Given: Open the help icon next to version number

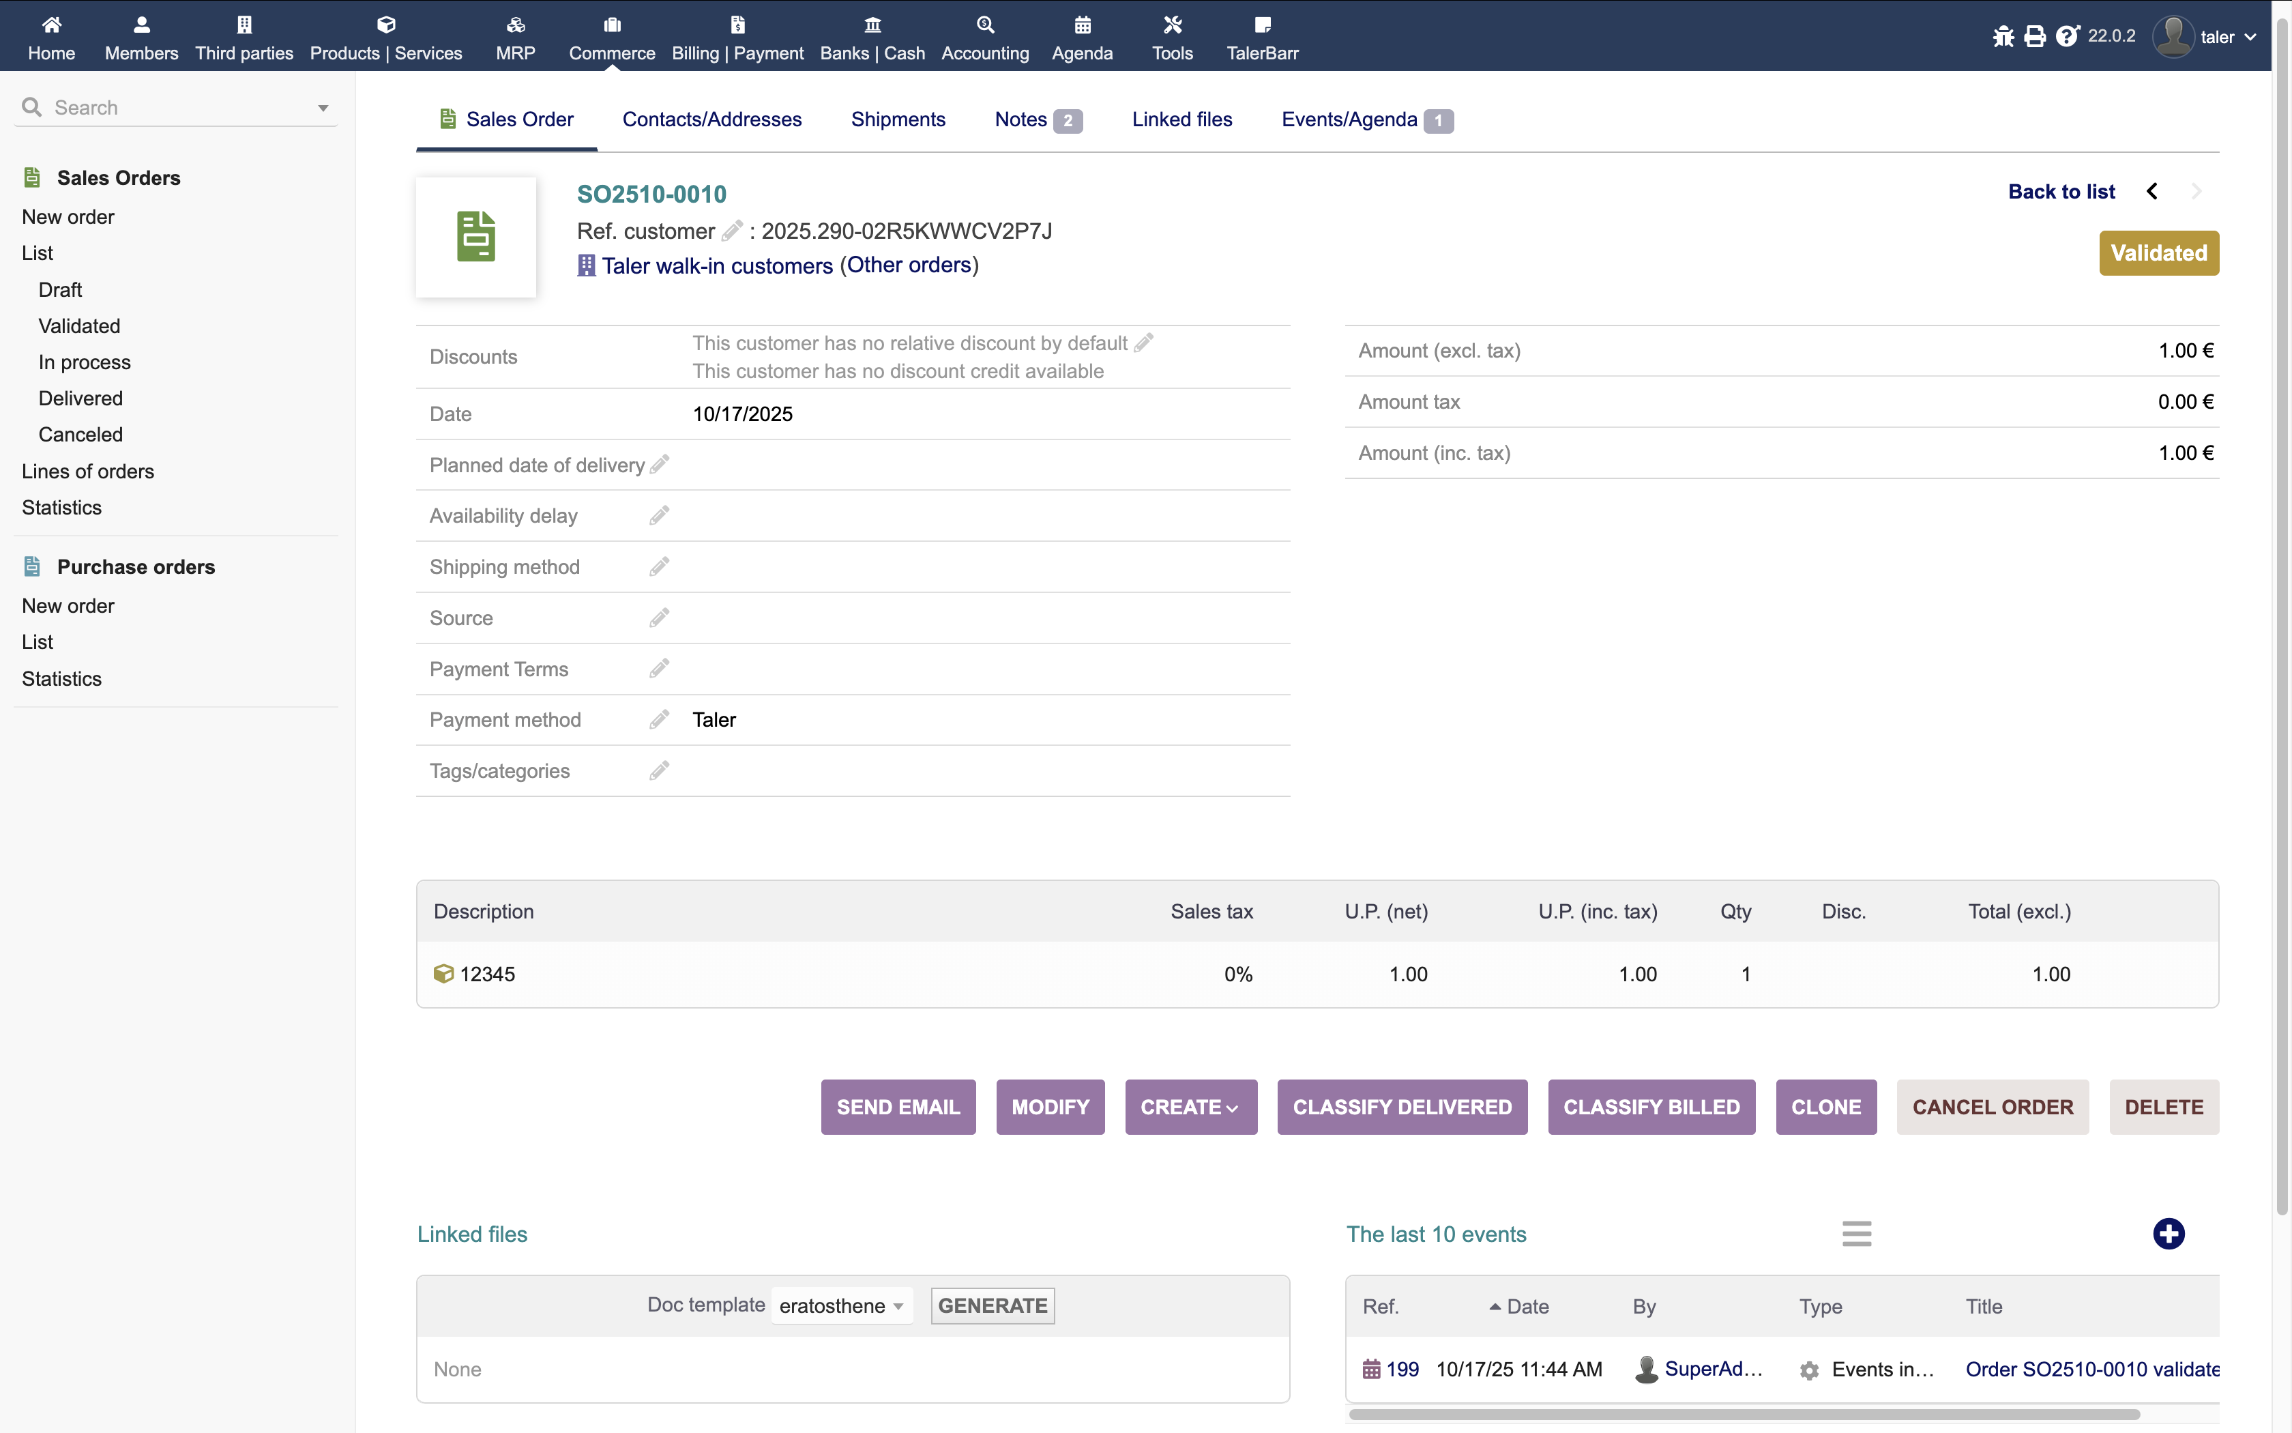Looking at the screenshot, I should 2067,36.
